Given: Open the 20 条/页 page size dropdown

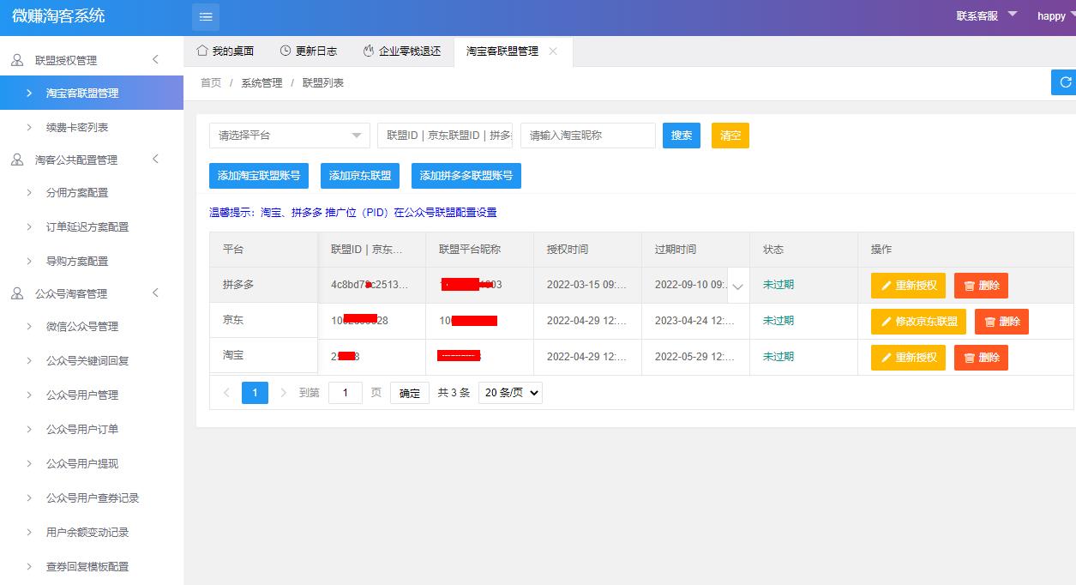Looking at the screenshot, I should 510,393.
